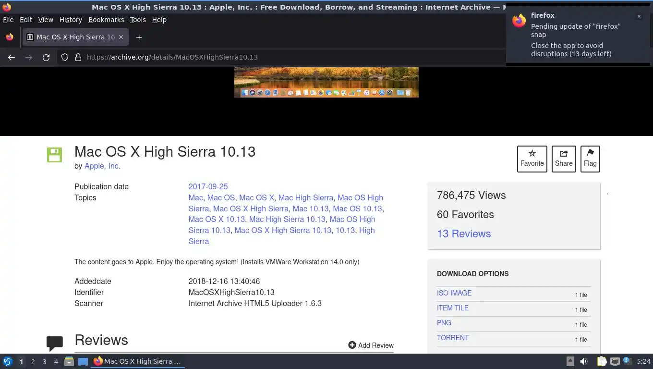Share this archive item
653x369 pixels.
(x=564, y=159)
